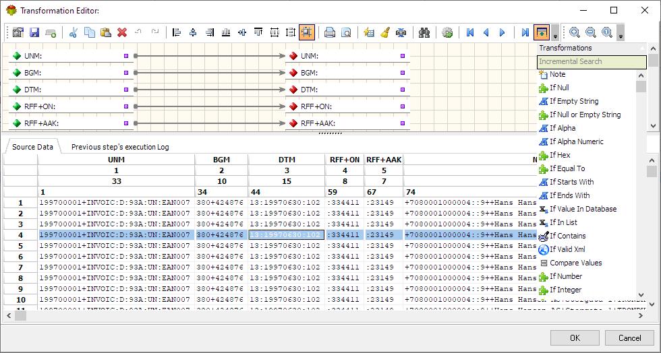661x353 pixels.
Task: Select the source UNM: node
Action: coord(71,56)
